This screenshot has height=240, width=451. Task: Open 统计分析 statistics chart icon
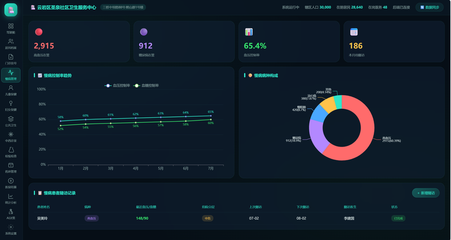click(11, 199)
